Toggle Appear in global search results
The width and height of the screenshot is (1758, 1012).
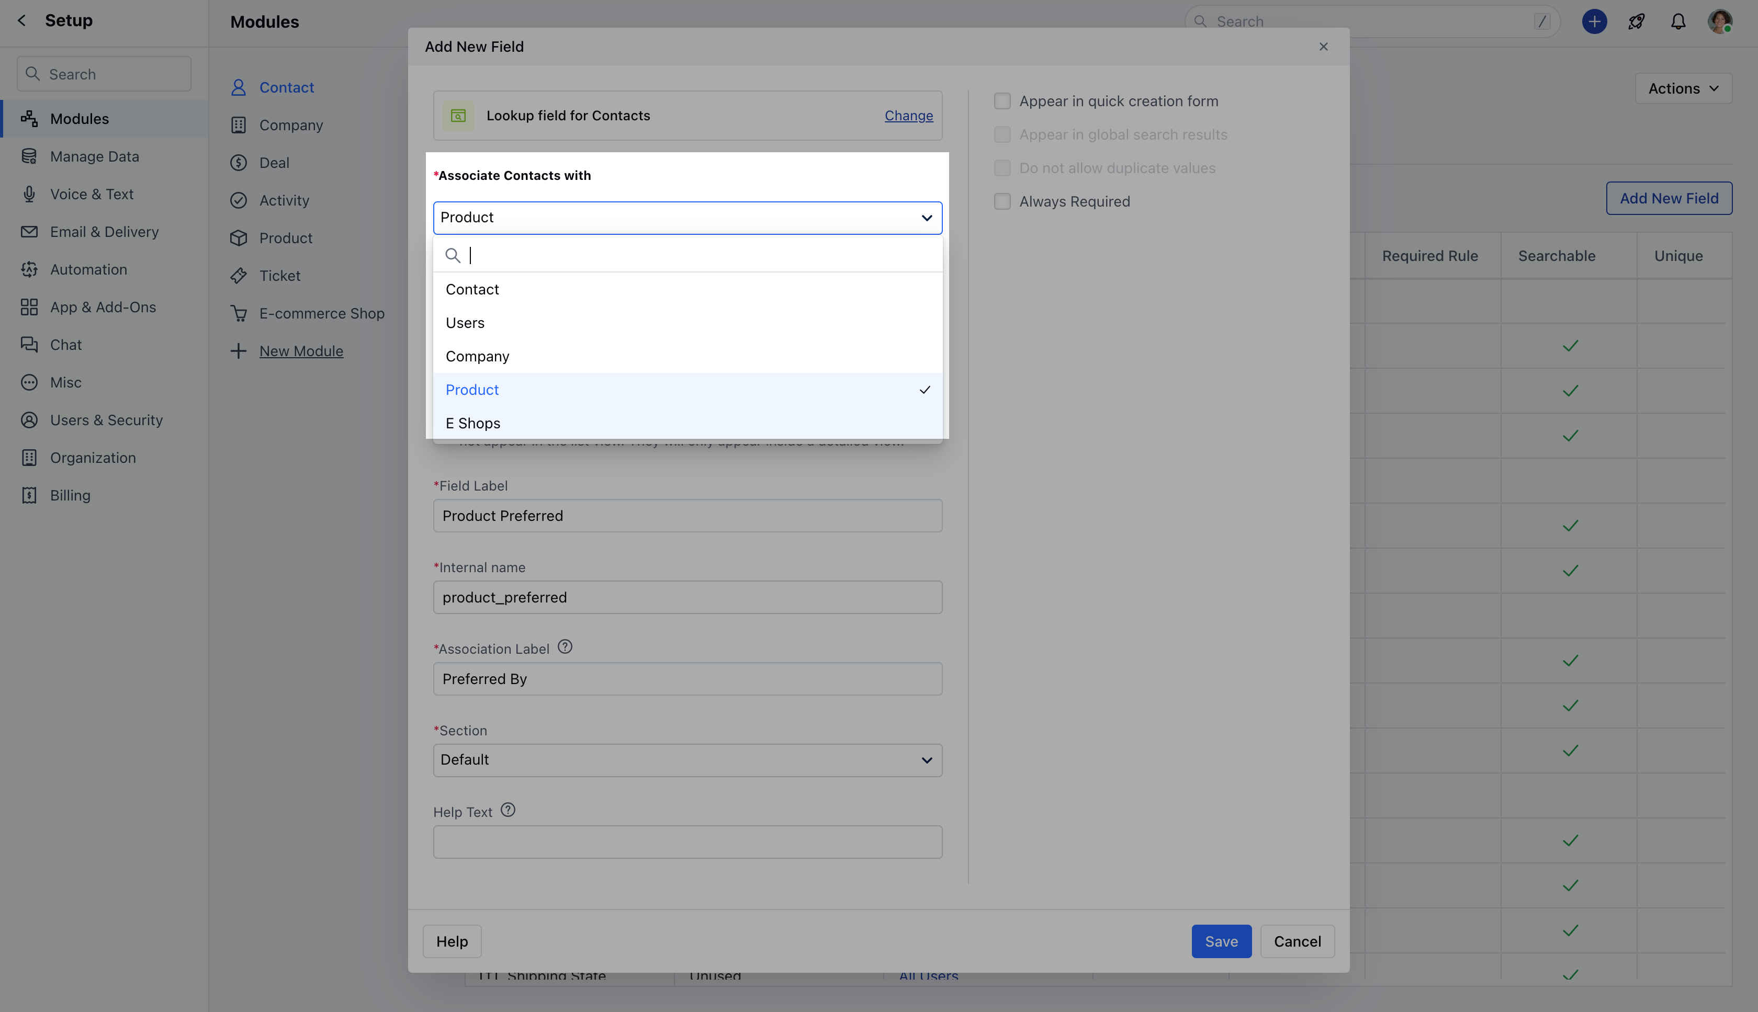pos(1001,135)
